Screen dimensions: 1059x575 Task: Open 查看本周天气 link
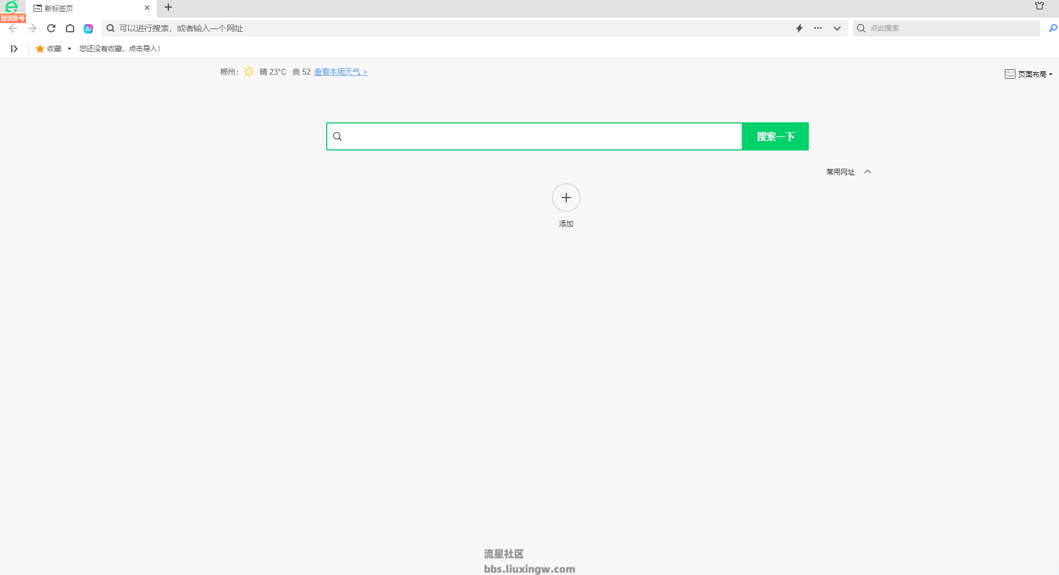(x=341, y=72)
